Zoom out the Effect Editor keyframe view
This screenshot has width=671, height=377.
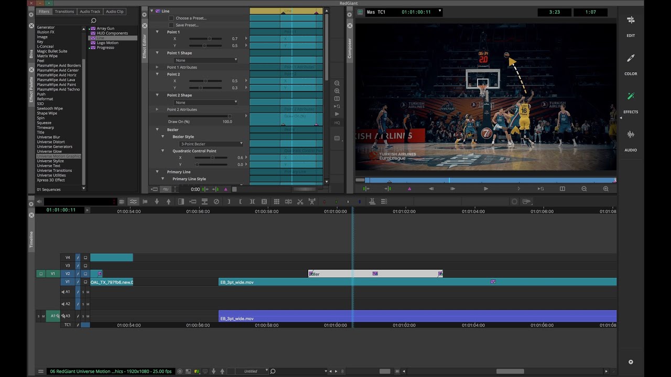click(x=337, y=83)
